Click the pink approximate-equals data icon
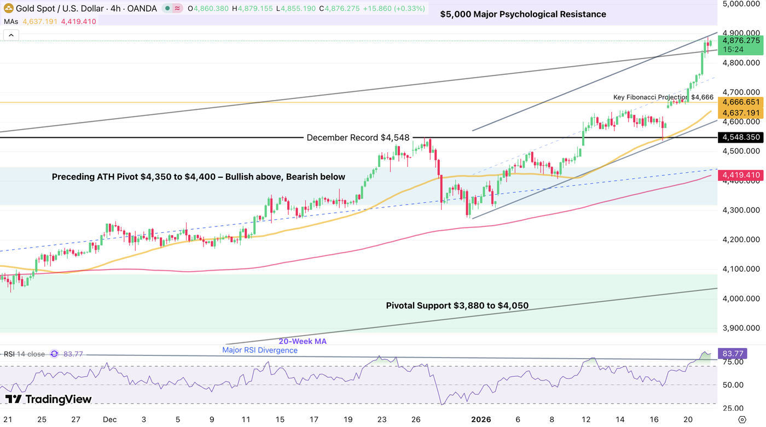The width and height of the screenshot is (766, 427). pos(177,8)
